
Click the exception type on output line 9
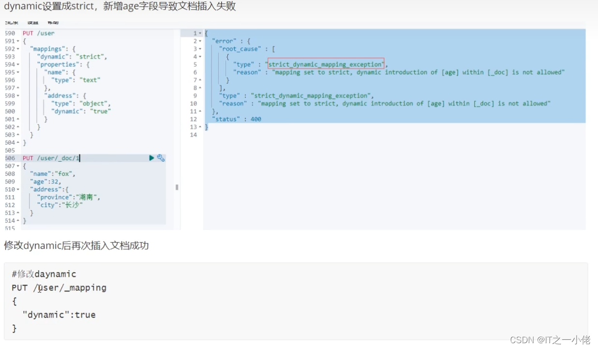click(x=312, y=96)
